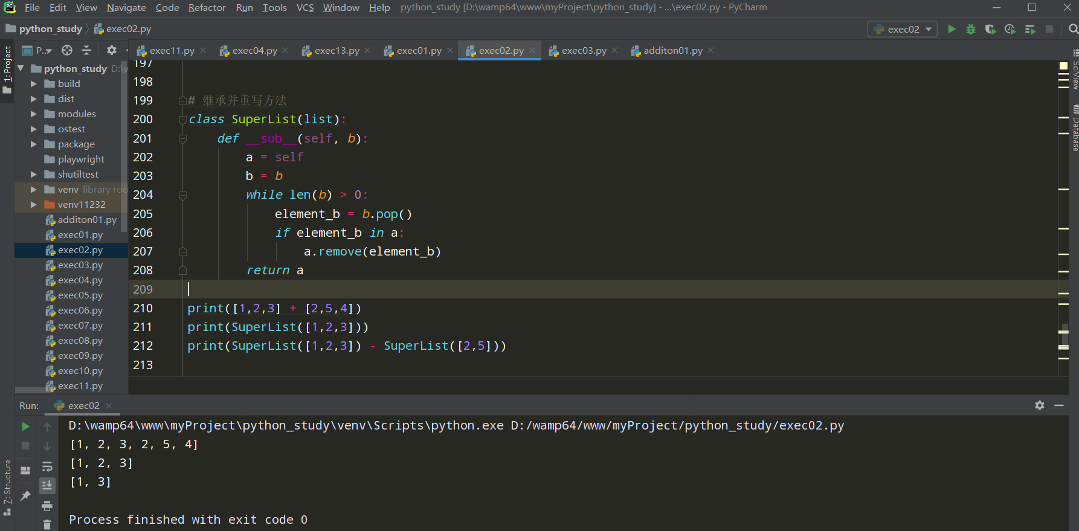Open Search Everywhere magnifier icon
Screen dimensions: 1079x531
(1073, 29)
